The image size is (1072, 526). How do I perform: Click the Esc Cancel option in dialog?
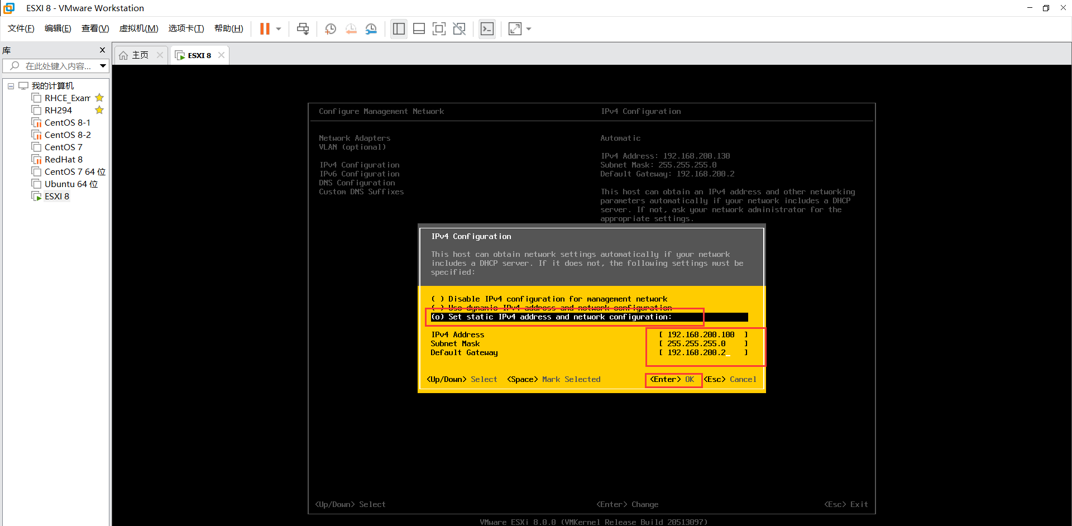730,380
